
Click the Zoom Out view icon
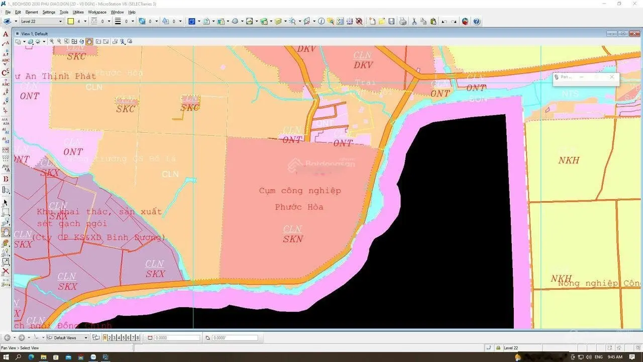point(59,41)
